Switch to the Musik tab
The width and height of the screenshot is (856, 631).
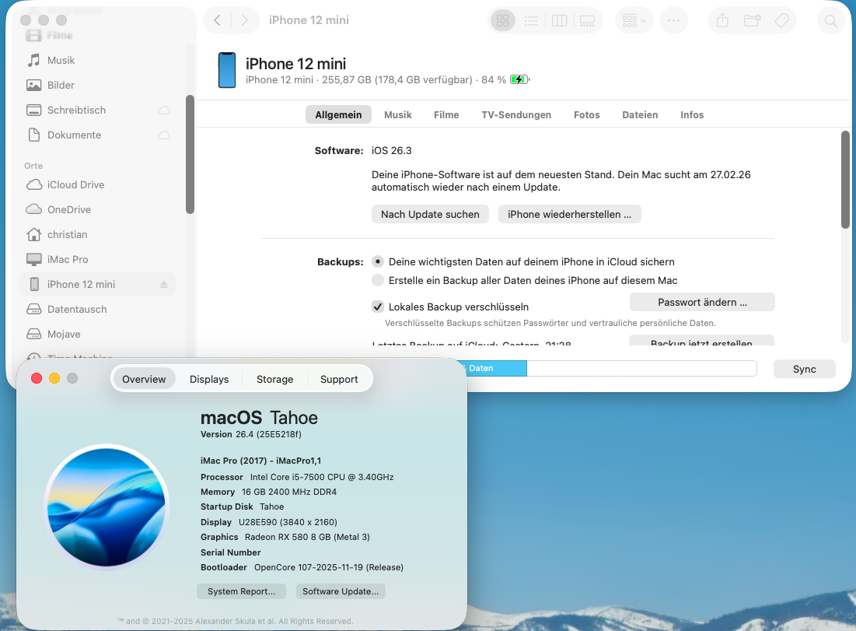click(x=398, y=114)
